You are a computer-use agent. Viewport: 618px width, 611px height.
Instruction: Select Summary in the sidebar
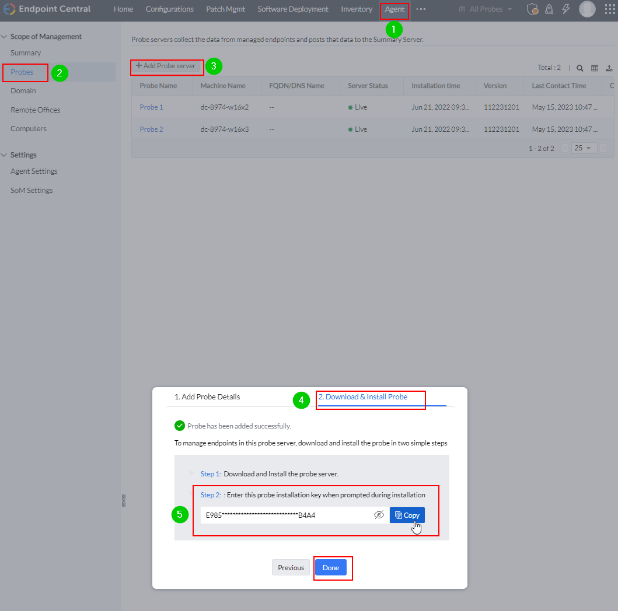pos(26,52)
